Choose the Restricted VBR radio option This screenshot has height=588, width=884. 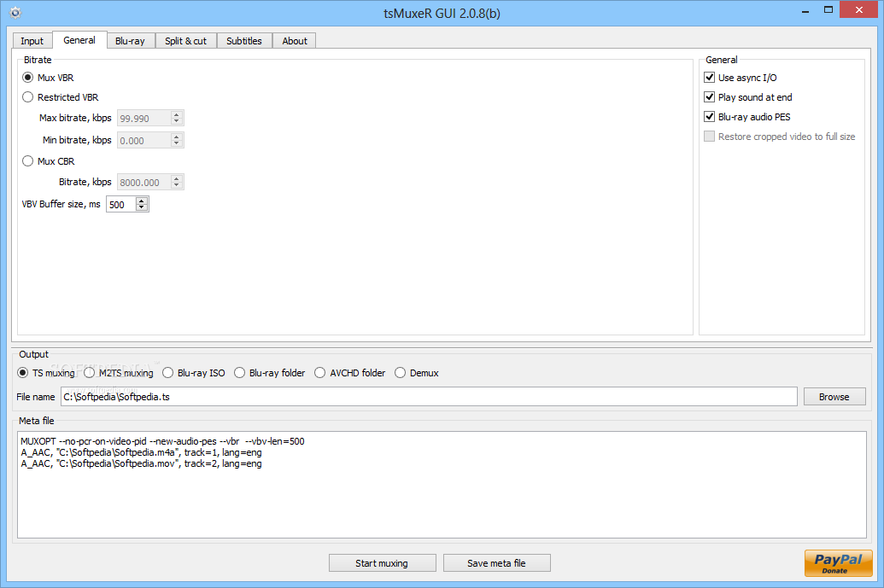pyautogui.click(x=61, y=97)
